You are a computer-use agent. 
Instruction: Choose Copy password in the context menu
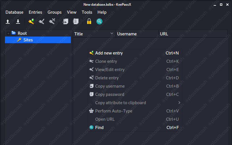coord(135,94)
